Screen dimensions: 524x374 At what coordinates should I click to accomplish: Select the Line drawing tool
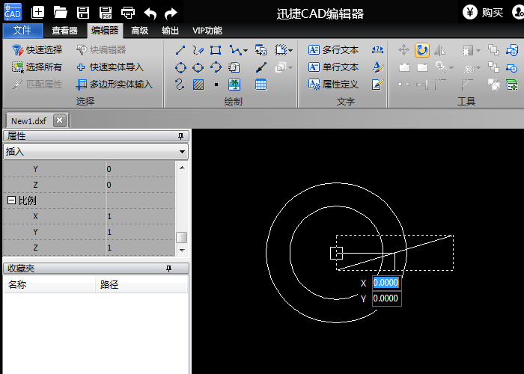[x=180, y=50]
